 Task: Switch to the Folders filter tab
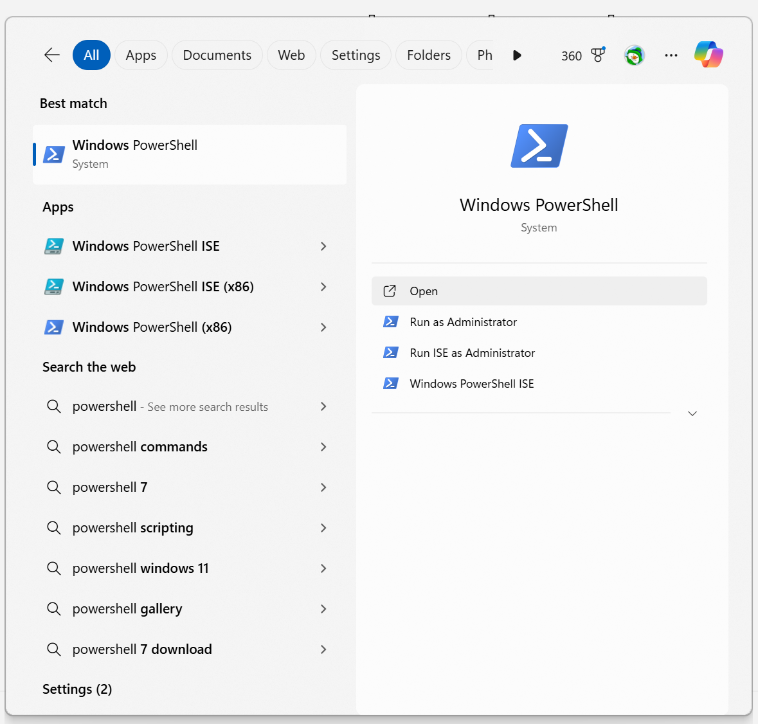pos(429,55)
